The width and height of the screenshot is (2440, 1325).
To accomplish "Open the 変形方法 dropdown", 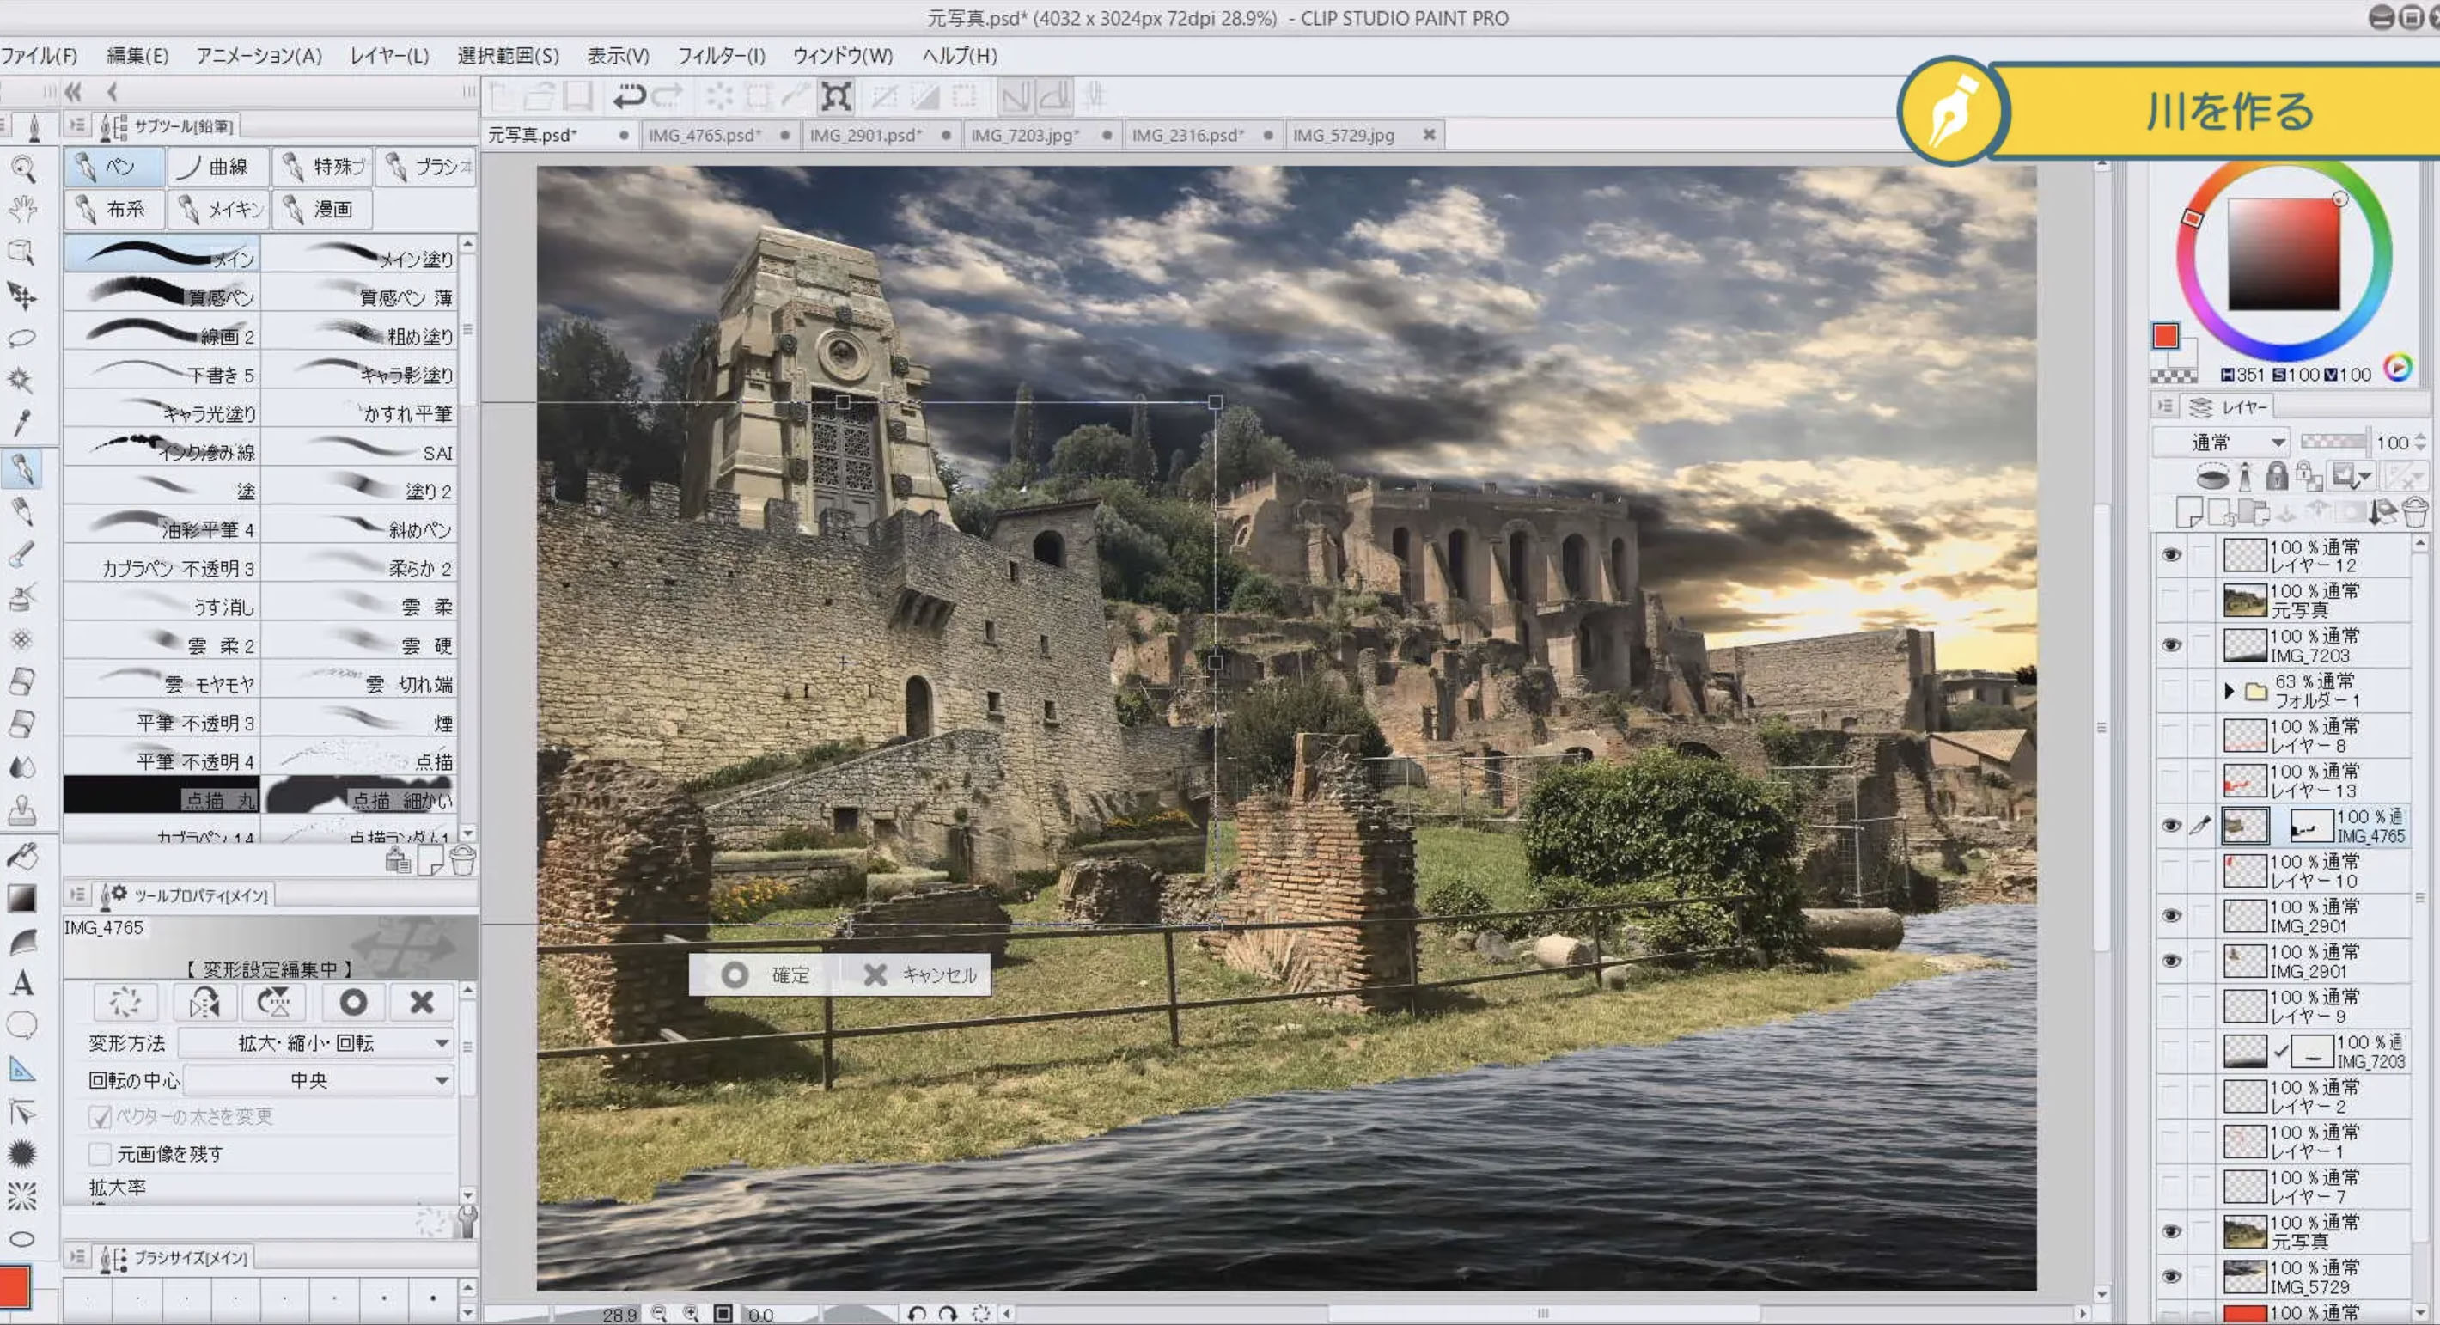I will 317,1043.
